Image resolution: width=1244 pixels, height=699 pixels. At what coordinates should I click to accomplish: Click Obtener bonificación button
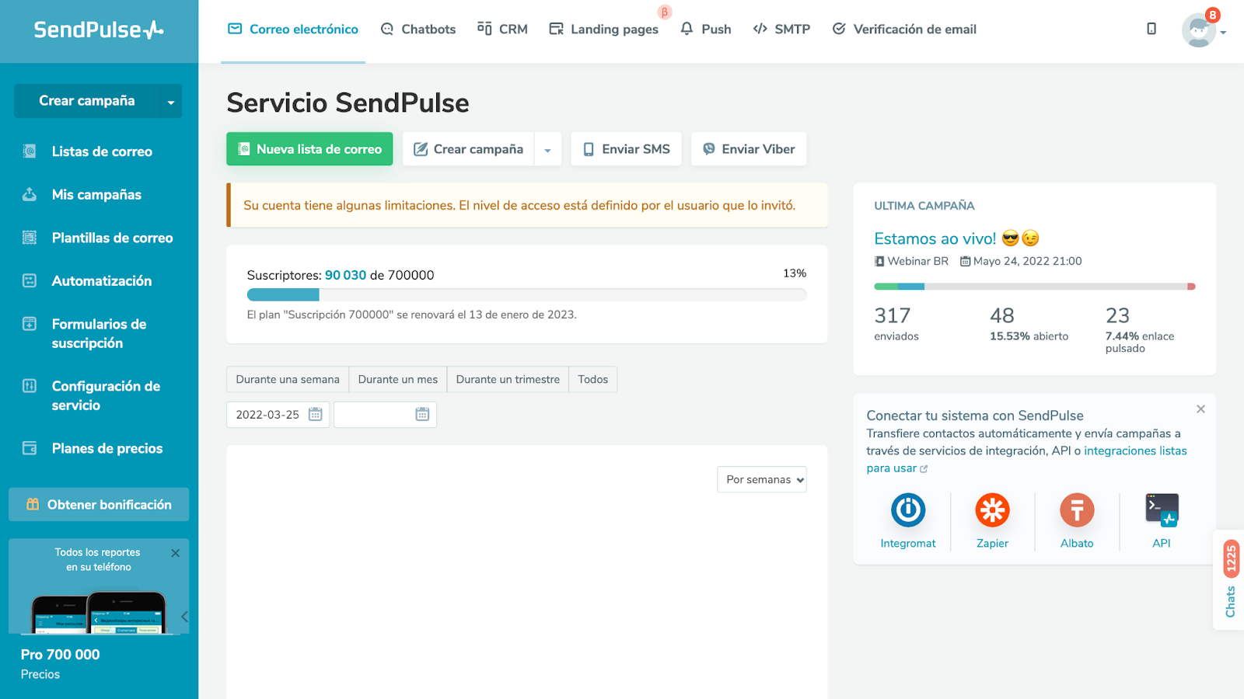click(x=99, y=505)
